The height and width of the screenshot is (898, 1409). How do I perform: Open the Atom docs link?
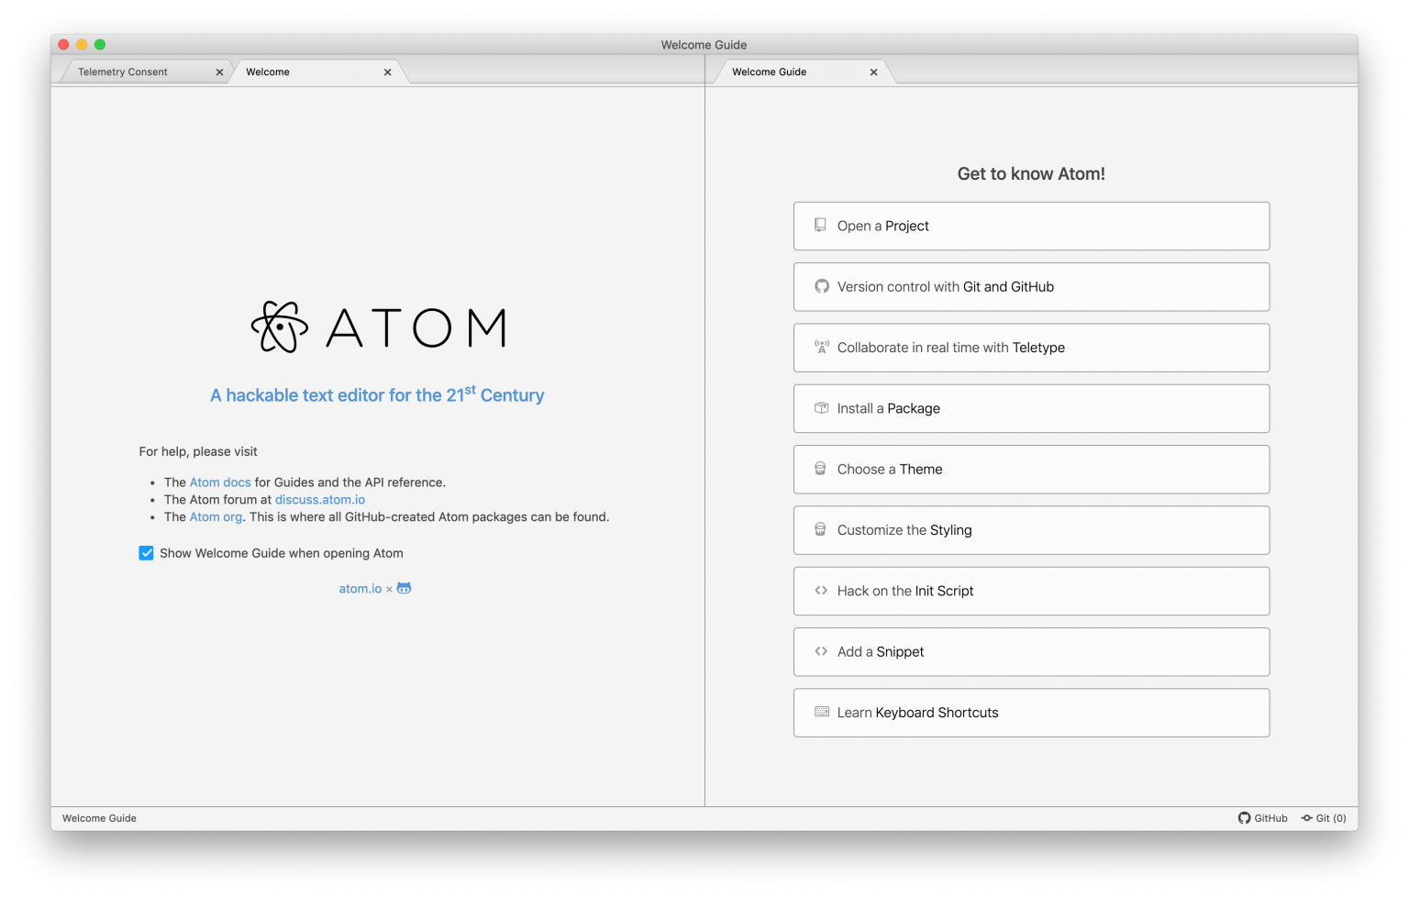pyautogui.click(x=220, y=482)
